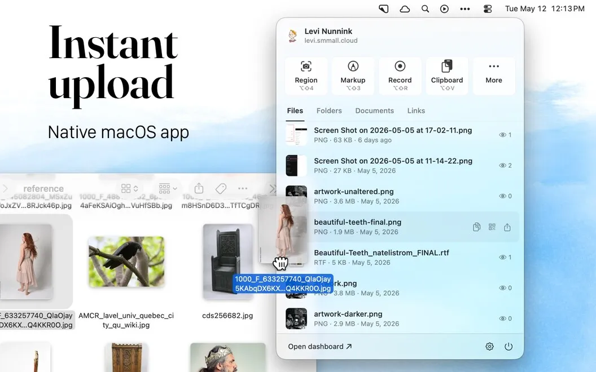Click the Screen Shot on 2026-05-05 at 11-14-22.png name
Screen dimensions: 596x372
[x=393, y=161]
